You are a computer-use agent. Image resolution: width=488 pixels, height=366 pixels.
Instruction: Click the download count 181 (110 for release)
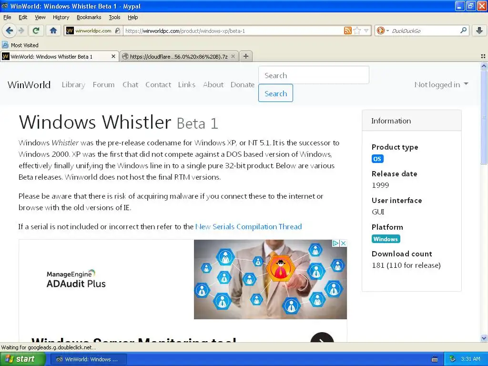(x=406, y=265)
